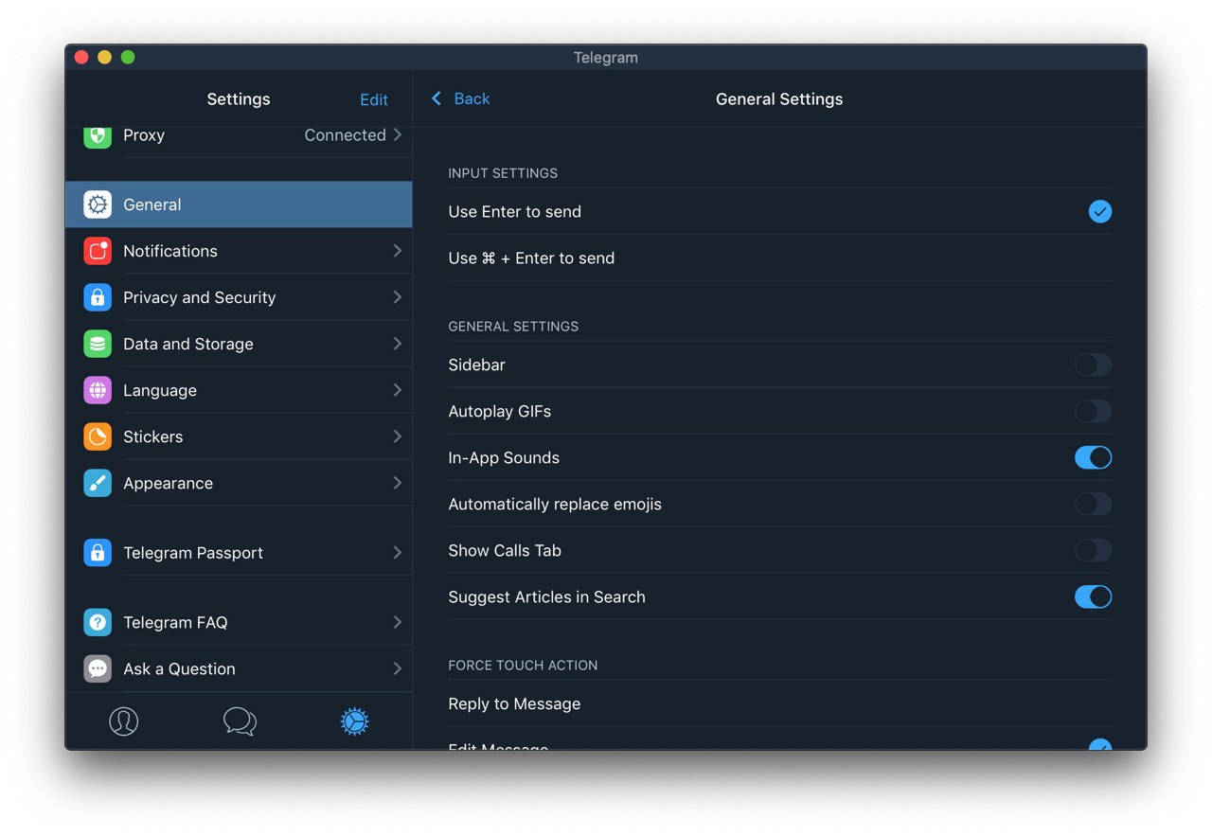Select Reply to Message force touch action
1212x836 pixels.
point(779,703)
